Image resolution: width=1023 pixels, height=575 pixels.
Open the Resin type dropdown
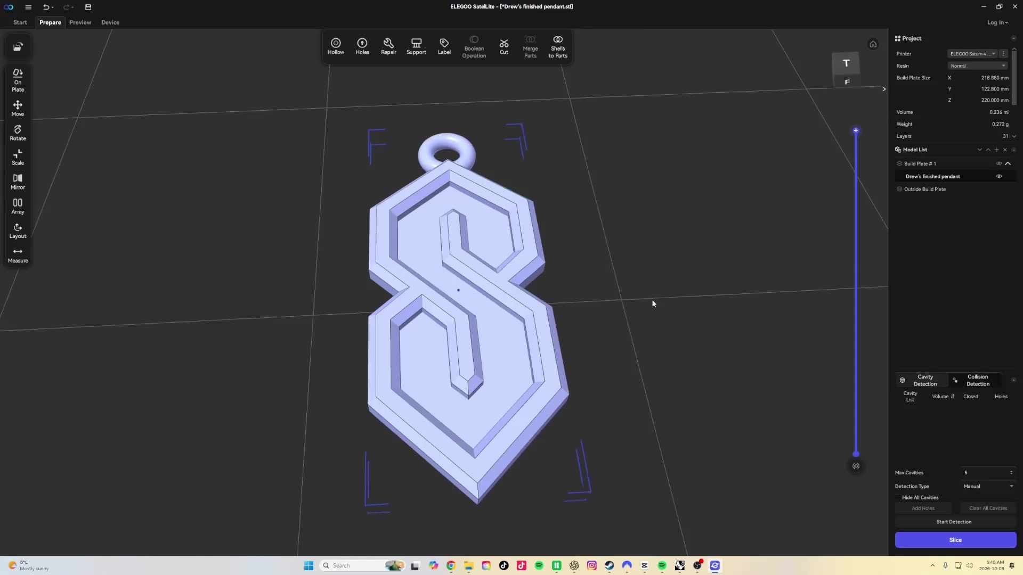pyautogui.click(x=978, y=66)
